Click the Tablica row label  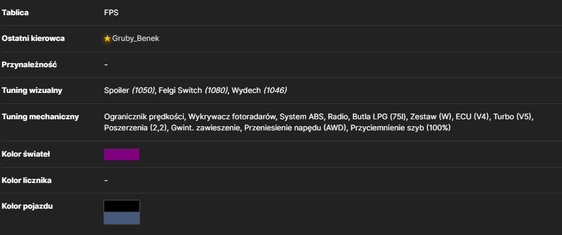click(15, 12)
